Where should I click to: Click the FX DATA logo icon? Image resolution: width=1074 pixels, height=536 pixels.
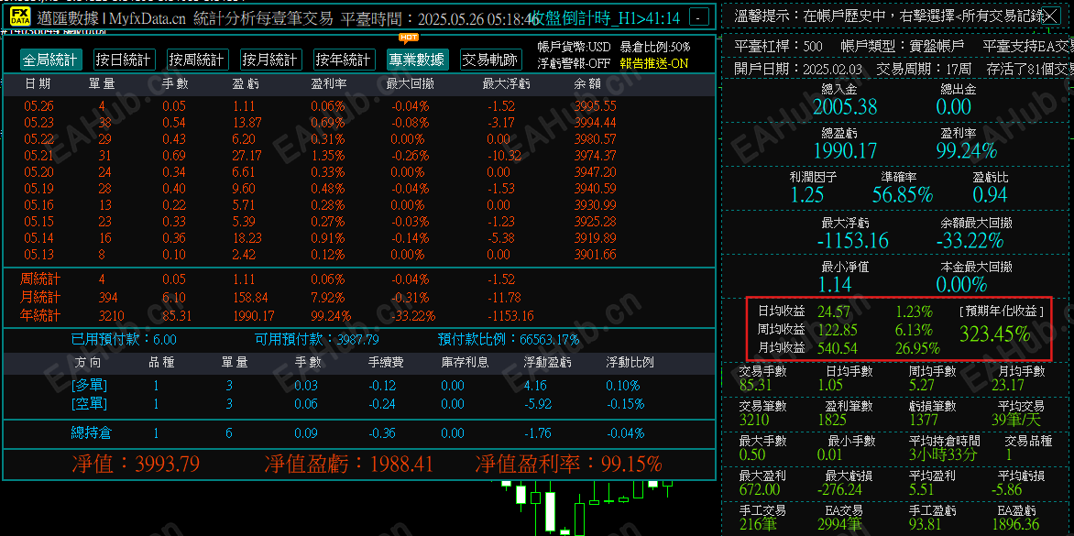(x=18, y=16)
